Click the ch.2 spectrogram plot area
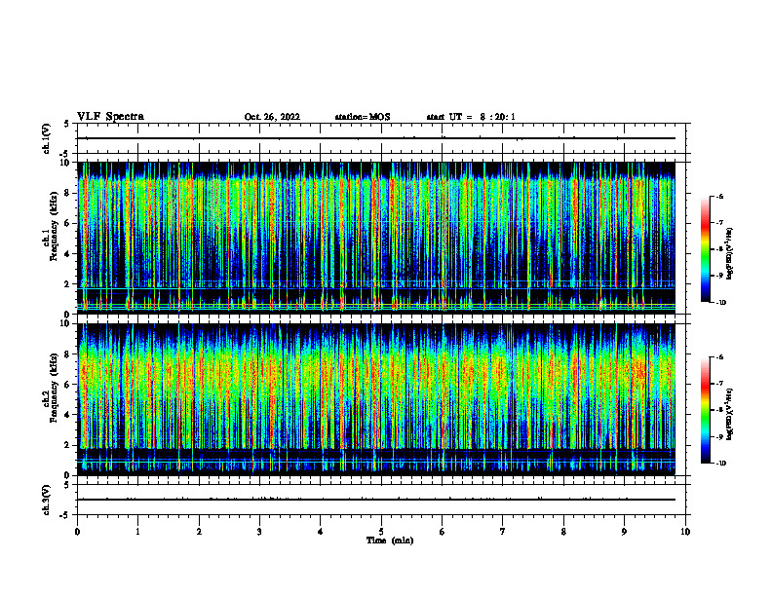The width and height of the screenshot is (772, 596). (376, 399)
